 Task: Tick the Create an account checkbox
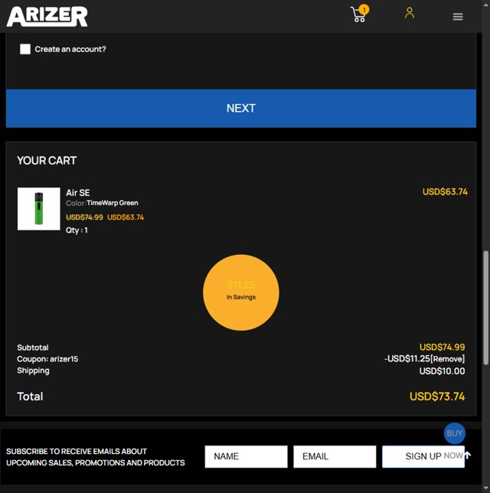[x=25, y=49]
